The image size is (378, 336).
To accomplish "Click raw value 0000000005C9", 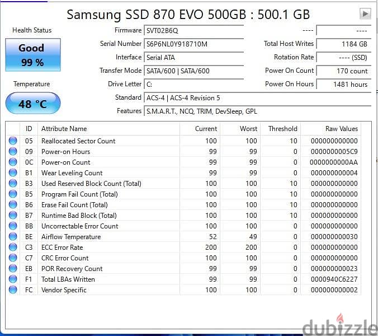I will 334,152.
